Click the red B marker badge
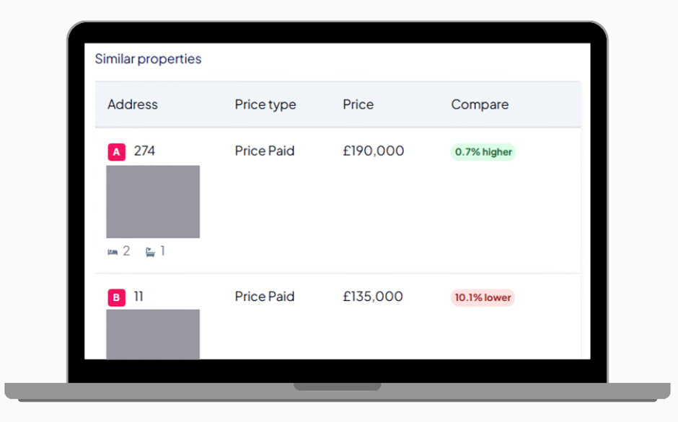Image resolution: width=678 pixels, height=422 pixels. pos(116,297)
